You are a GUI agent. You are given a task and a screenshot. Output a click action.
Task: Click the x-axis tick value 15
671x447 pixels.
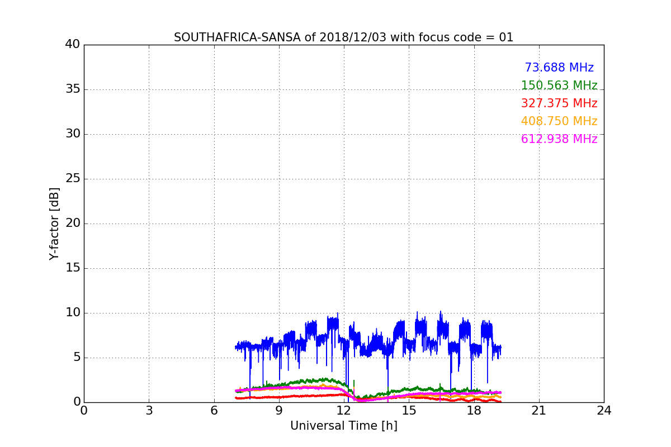pyautogui.click(x=409, y=411)
